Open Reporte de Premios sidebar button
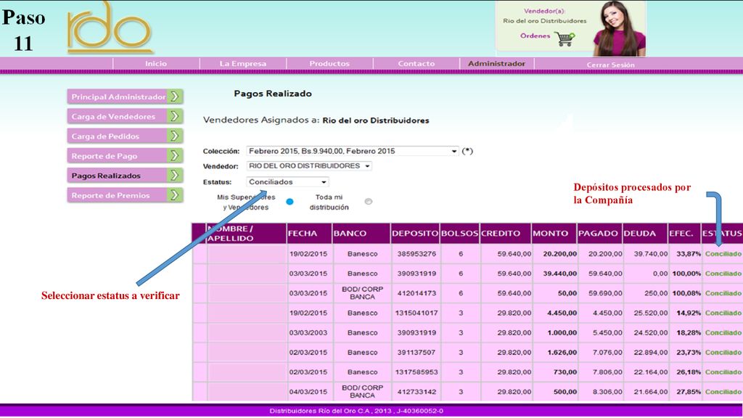The height and width of the screenshot is (418, 743). (x=125, y=195)
